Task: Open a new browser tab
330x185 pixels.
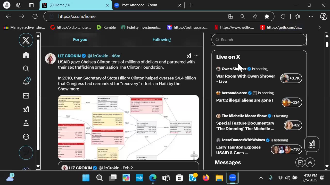Action: point(191,5)
